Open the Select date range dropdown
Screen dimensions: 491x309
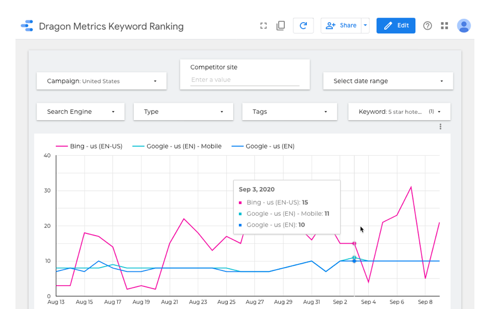tap(388, 81)
